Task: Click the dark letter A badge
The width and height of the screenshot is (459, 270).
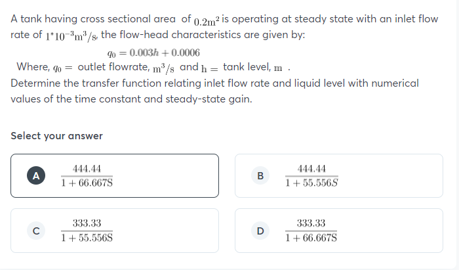Action: pyautogui.click(x=36, y=175)
